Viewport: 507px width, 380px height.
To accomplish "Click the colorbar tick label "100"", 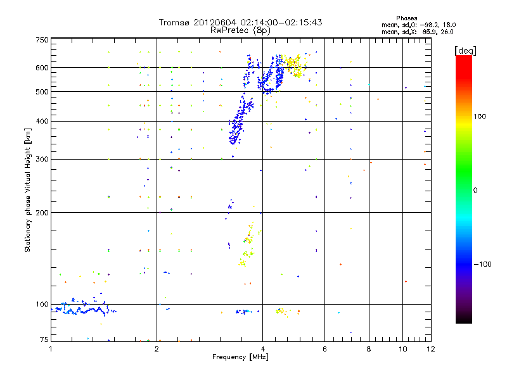I will tap(480, 117).
